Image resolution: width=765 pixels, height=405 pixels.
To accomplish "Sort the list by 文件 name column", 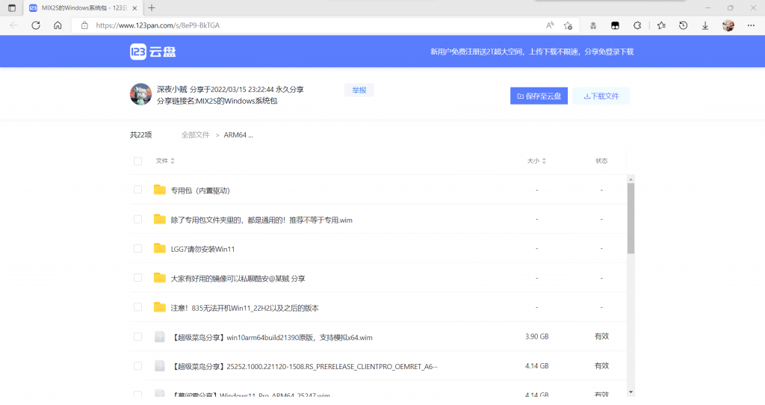I will tap(165, 161).
